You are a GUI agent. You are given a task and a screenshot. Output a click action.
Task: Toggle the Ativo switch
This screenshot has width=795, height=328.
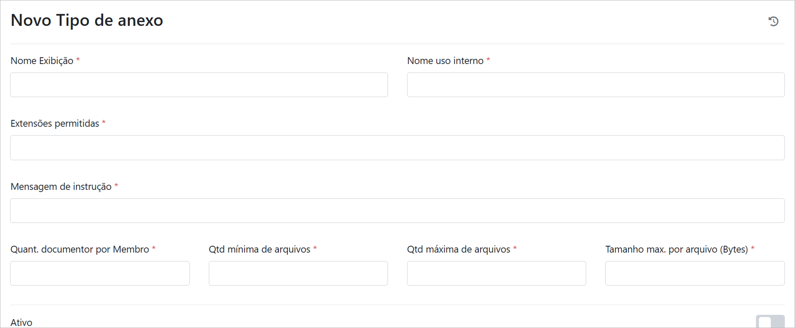point(770,322)
